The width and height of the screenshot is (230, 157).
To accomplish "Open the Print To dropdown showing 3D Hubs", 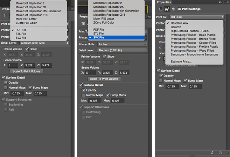I will pyautogui.click(x=197, y=17).
